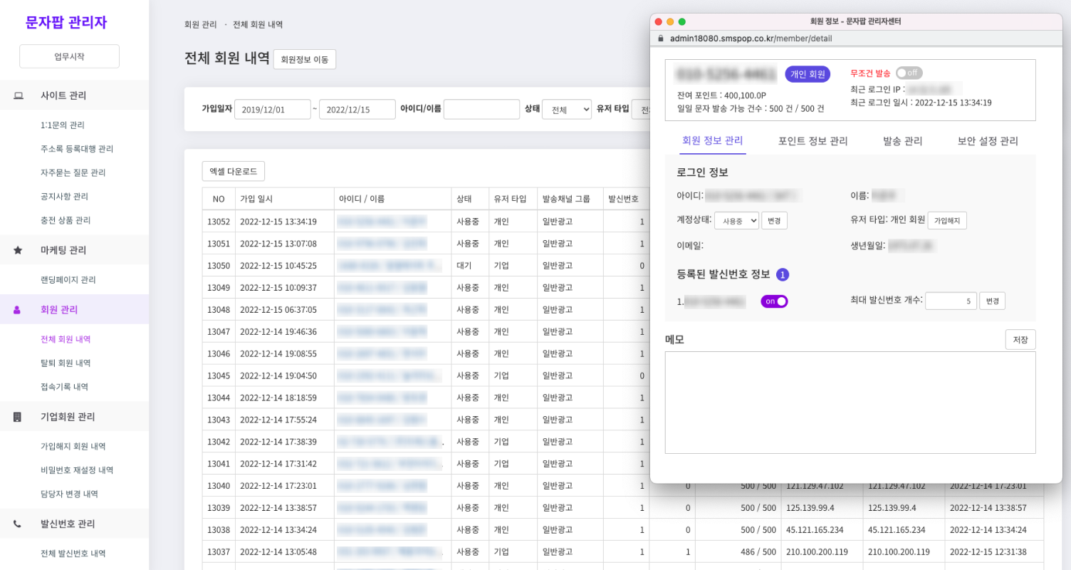Select 전체 회원 내역 in the sidebar
Screen dimensions: 1071x570
pos(66,339)
